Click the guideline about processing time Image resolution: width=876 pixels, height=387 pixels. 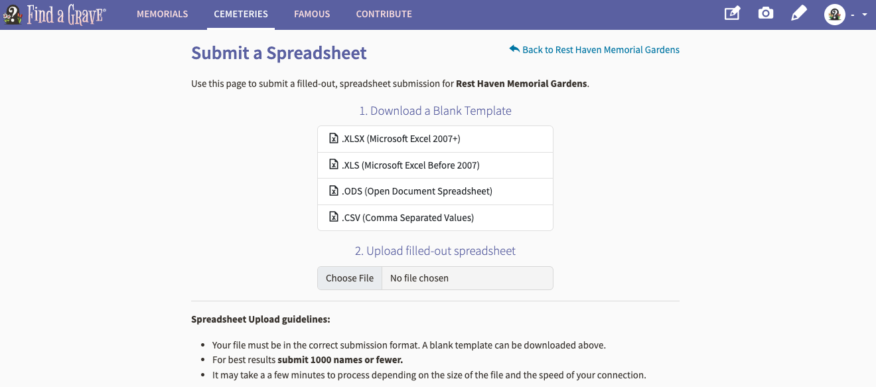(429, 375)
